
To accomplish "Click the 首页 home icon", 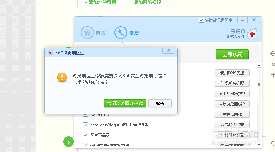I will point(87,33).
